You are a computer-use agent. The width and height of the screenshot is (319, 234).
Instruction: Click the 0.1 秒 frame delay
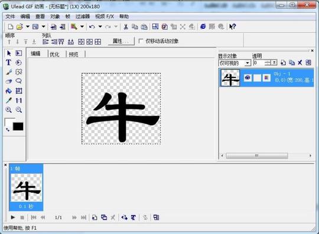(x=26, y=206)
